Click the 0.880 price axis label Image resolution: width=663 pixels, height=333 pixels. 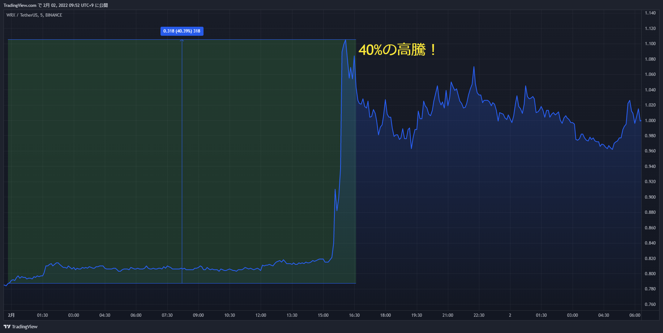(x=650, y=212)
